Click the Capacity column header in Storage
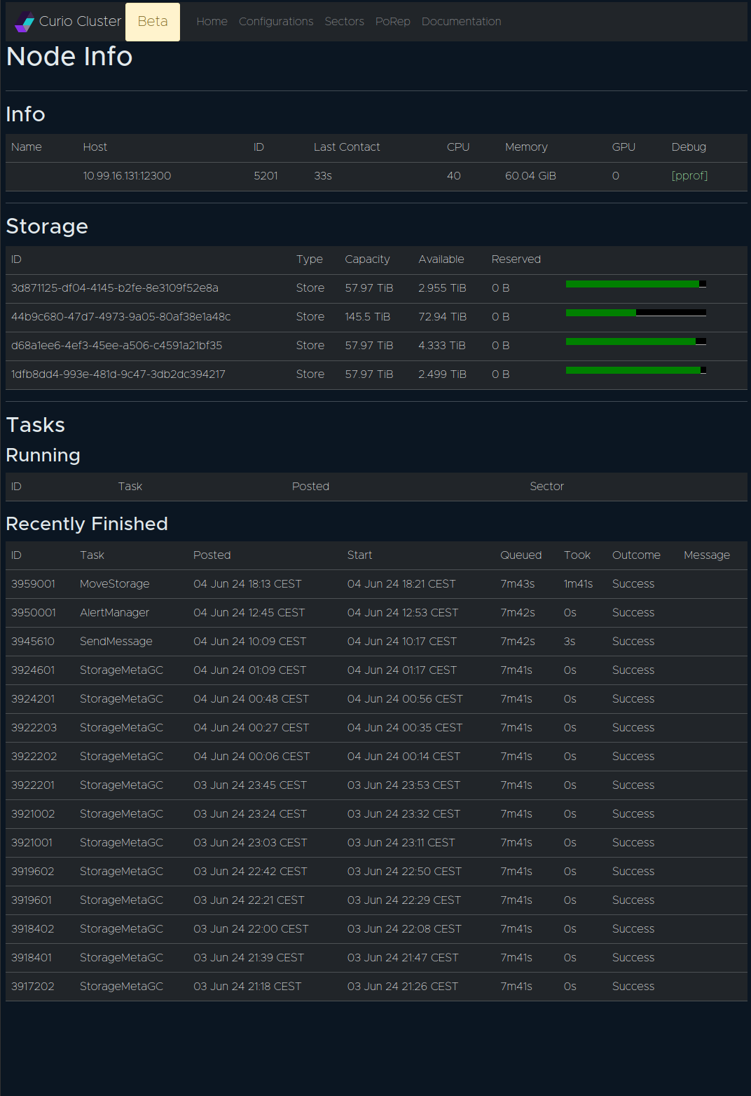Screen dimensions: 751x1096 (367, 259)
